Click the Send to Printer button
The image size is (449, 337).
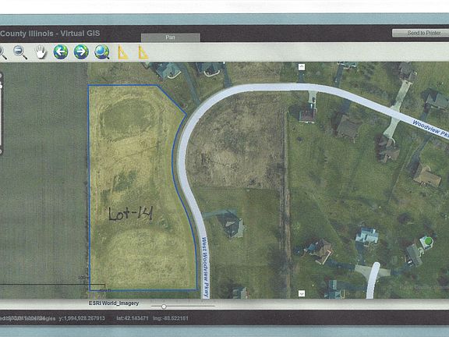[x=420, y=33]
